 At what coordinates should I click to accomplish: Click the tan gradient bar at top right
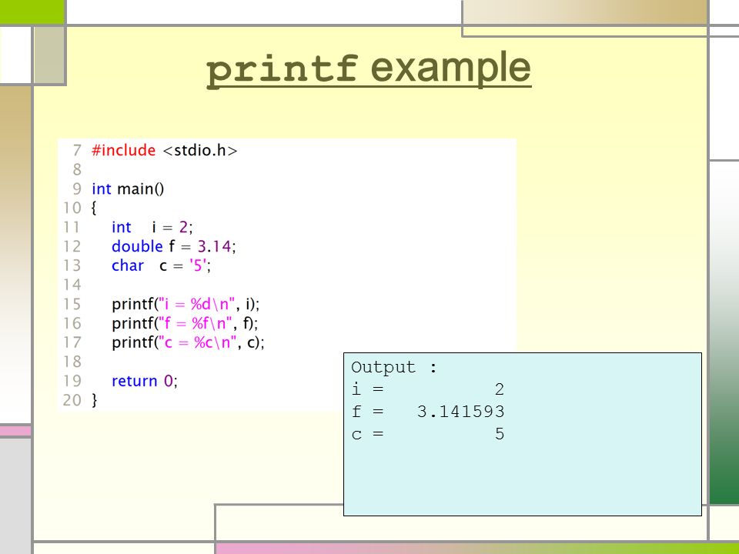click(585, 13)
